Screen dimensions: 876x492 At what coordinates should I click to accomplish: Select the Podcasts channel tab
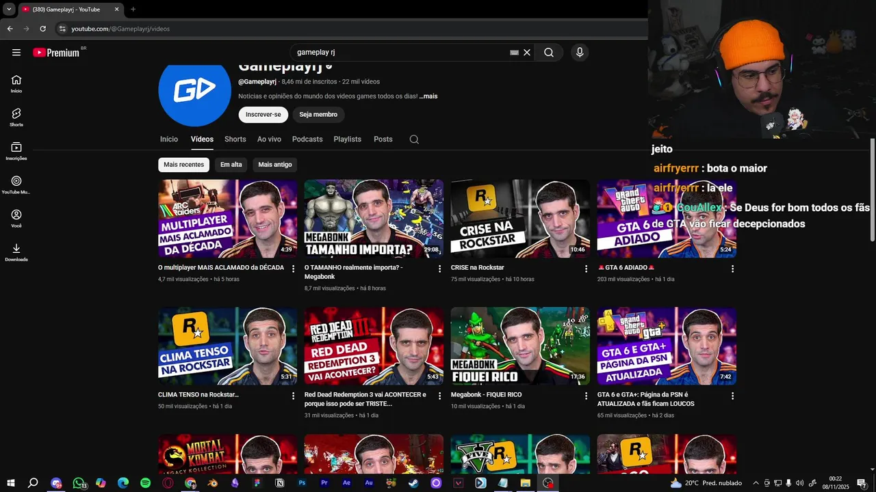[307, 139]
